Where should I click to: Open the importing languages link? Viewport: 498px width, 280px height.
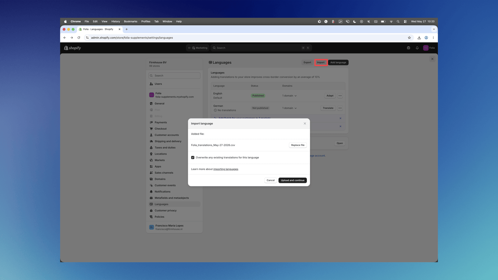[x=226, y=169]
